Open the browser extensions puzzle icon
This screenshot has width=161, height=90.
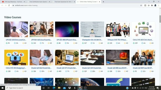(x=152, y=5)
